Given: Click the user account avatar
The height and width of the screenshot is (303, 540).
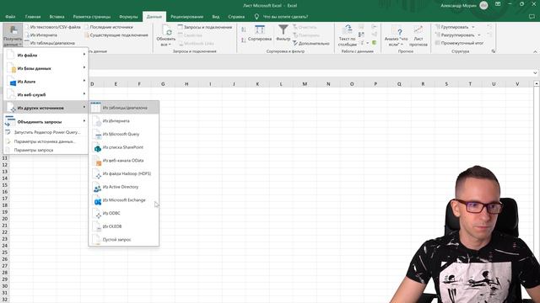Looking at the screenshot, I should tap(483, 5).
